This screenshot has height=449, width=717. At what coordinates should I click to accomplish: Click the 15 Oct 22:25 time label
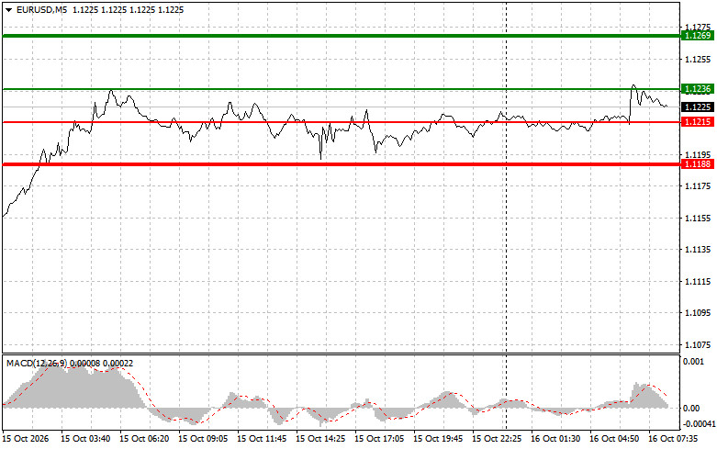click(x=497, y=439)
